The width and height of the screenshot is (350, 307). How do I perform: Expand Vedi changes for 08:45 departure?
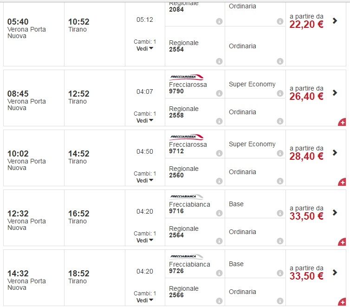[x=145, y=120]
